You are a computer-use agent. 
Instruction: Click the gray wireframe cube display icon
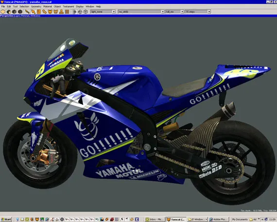[x=80, y=12]
